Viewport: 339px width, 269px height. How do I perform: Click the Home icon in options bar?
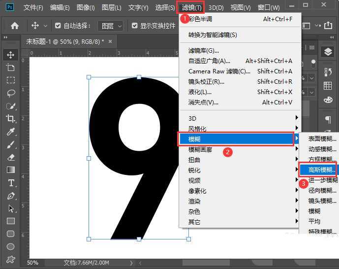tap(15, 26)
